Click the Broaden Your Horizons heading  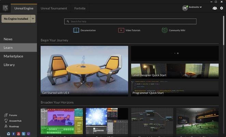(x=57, y=102)
